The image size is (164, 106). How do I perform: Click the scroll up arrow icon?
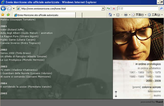coord(116,92)
